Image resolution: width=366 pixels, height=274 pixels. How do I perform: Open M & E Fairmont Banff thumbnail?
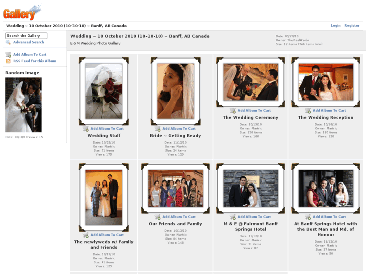coord(251,189)
